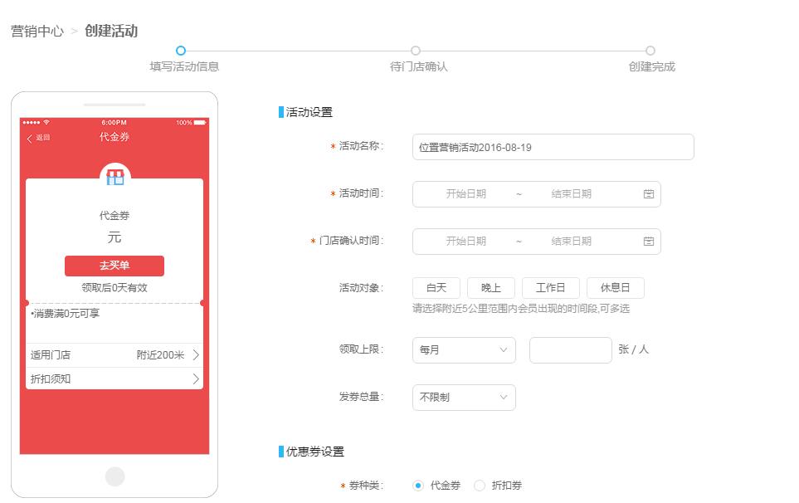
Task: Click 开始日期 in the 门店确认时间 field
Action: click(x=465, y=241)
